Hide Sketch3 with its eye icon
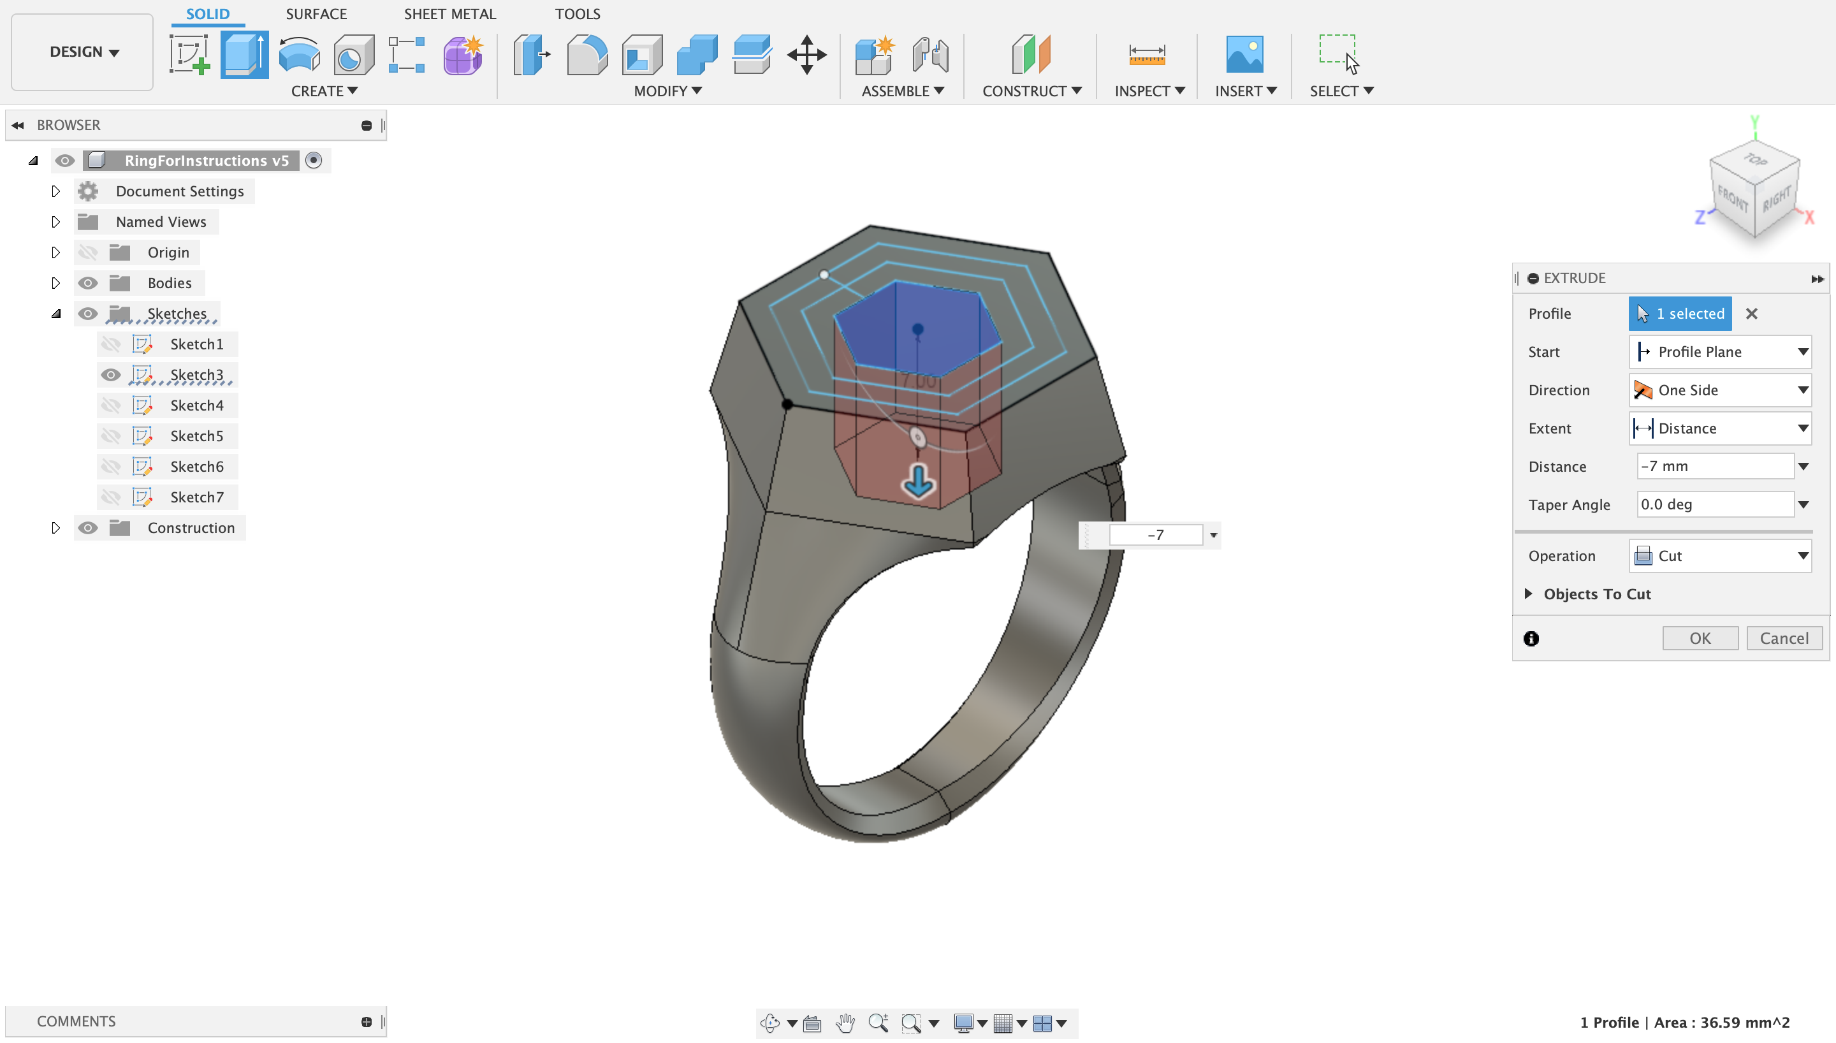This screenshot has height=1043, width=1836. click(110, 375)
